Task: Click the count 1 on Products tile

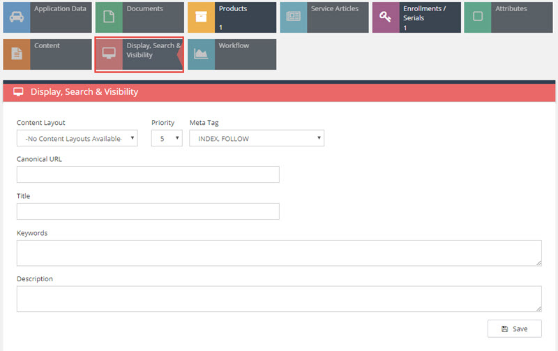Action: click(220, 27)
